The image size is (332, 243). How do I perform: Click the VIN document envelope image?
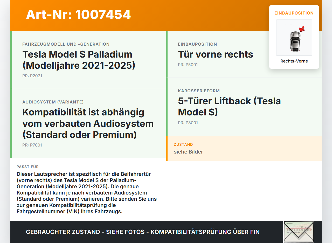point(299,232)
